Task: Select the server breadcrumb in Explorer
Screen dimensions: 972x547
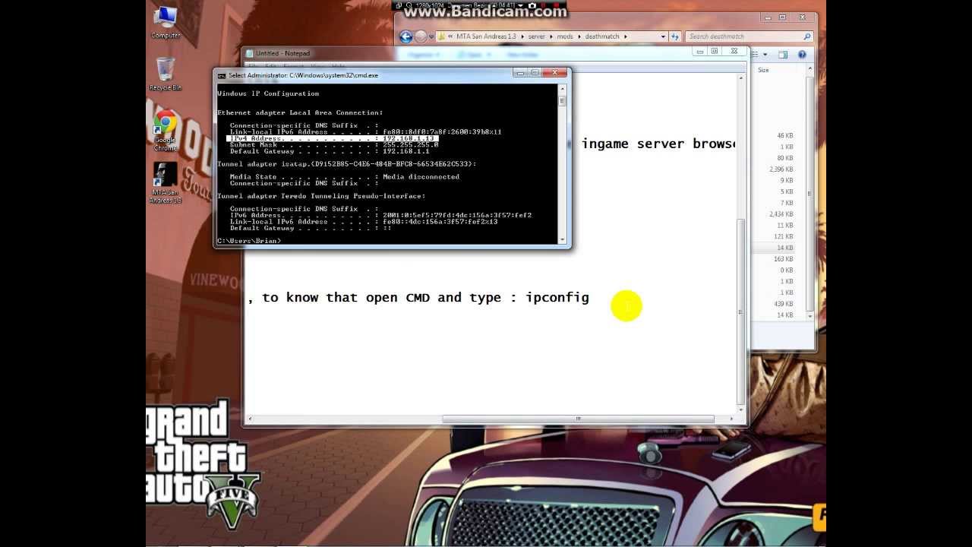Action: click(536, 36)
